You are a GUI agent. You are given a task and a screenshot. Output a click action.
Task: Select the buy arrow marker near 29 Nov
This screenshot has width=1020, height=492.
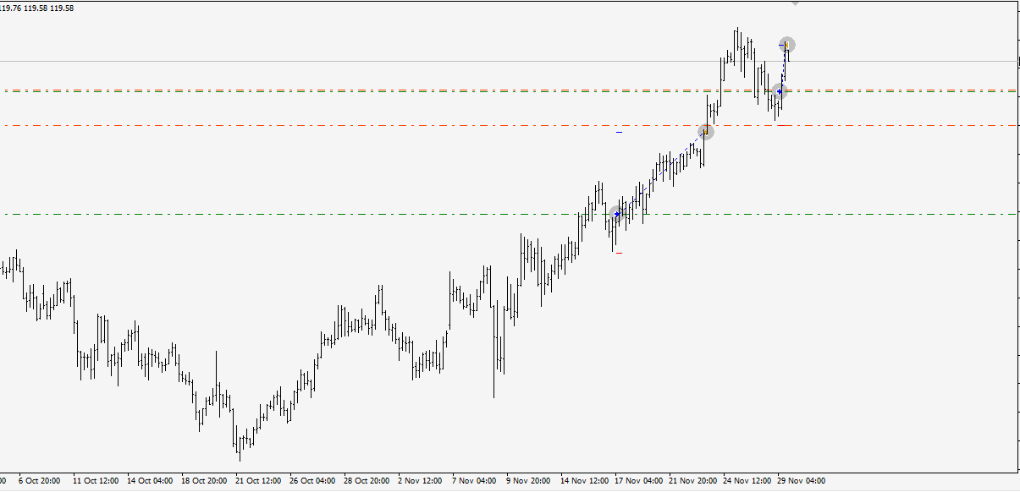tap(780, 91)
